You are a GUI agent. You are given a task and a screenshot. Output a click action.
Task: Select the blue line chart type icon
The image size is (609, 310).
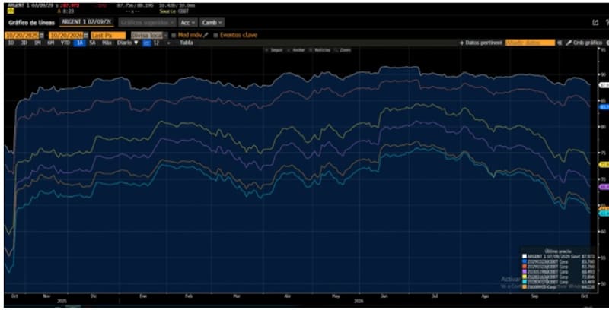146,43
